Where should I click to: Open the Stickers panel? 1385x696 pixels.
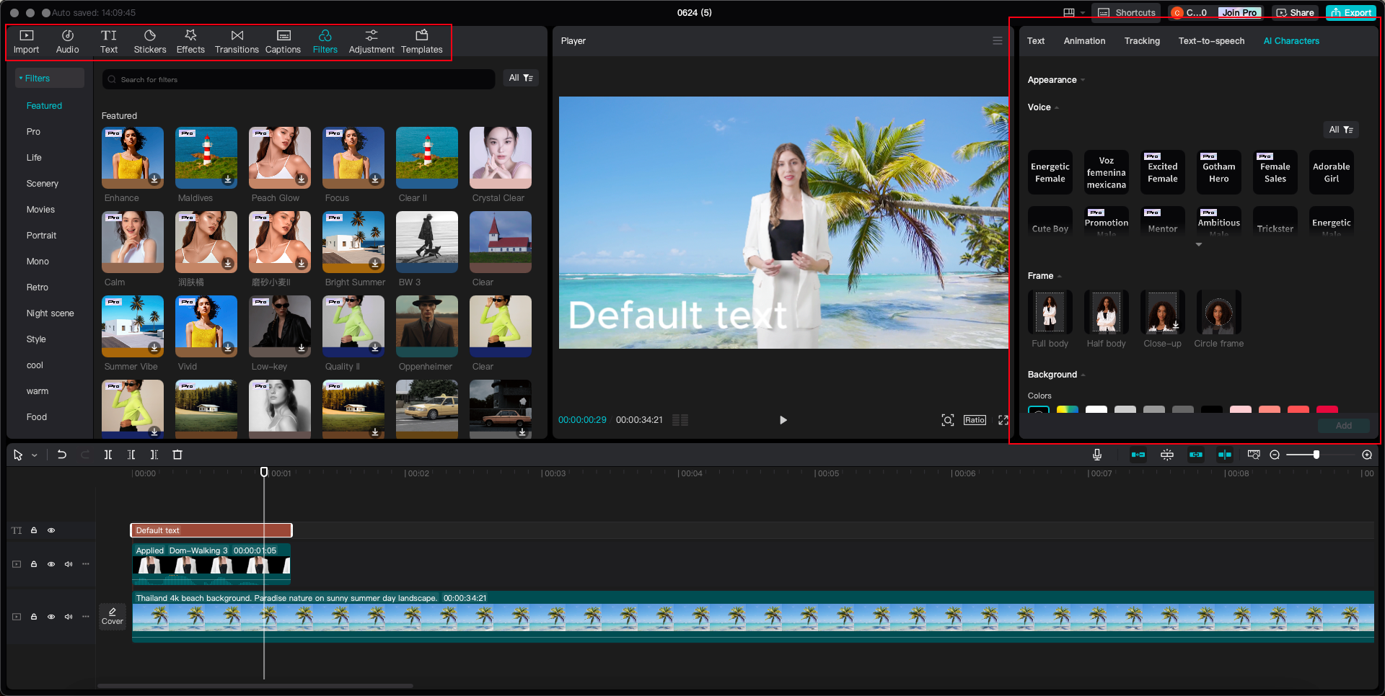[150, 42]
